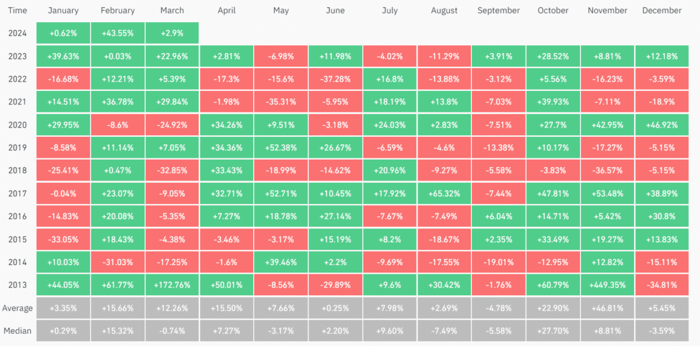Select the 2024 row label
The width and height of the screenshot is (700, 346).
tap(17, 33)
